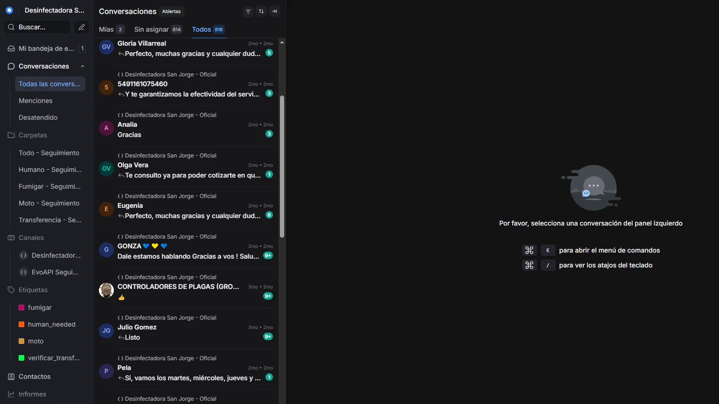Screen dimensions: 719x404
Task: Click the EvoAPI Segui channel icon
Action: (x=23, y=272)
